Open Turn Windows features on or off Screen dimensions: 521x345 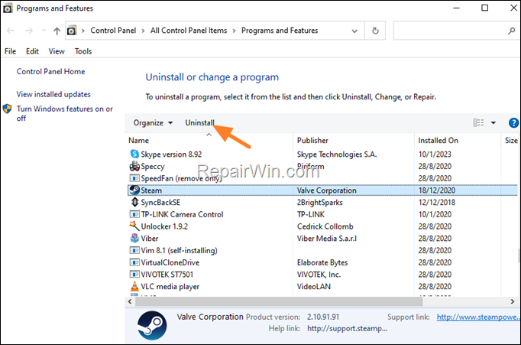(65, 113)
